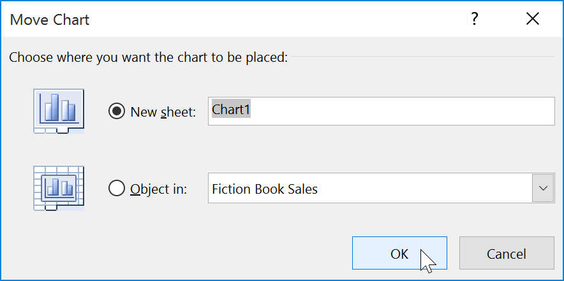Expand the Object in dropdown arrow
The image size is (564, 281).
click(x=543, y=189)
